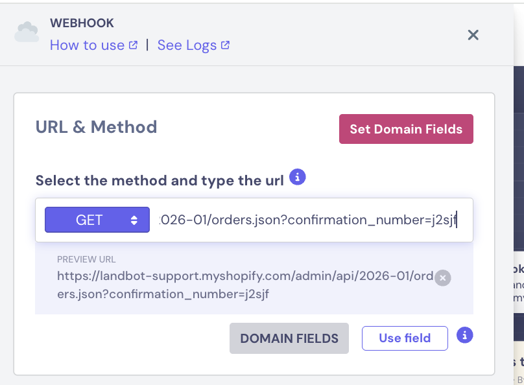
Task: Click the gray DOMAIN FIELDS button
Action: 289,338
